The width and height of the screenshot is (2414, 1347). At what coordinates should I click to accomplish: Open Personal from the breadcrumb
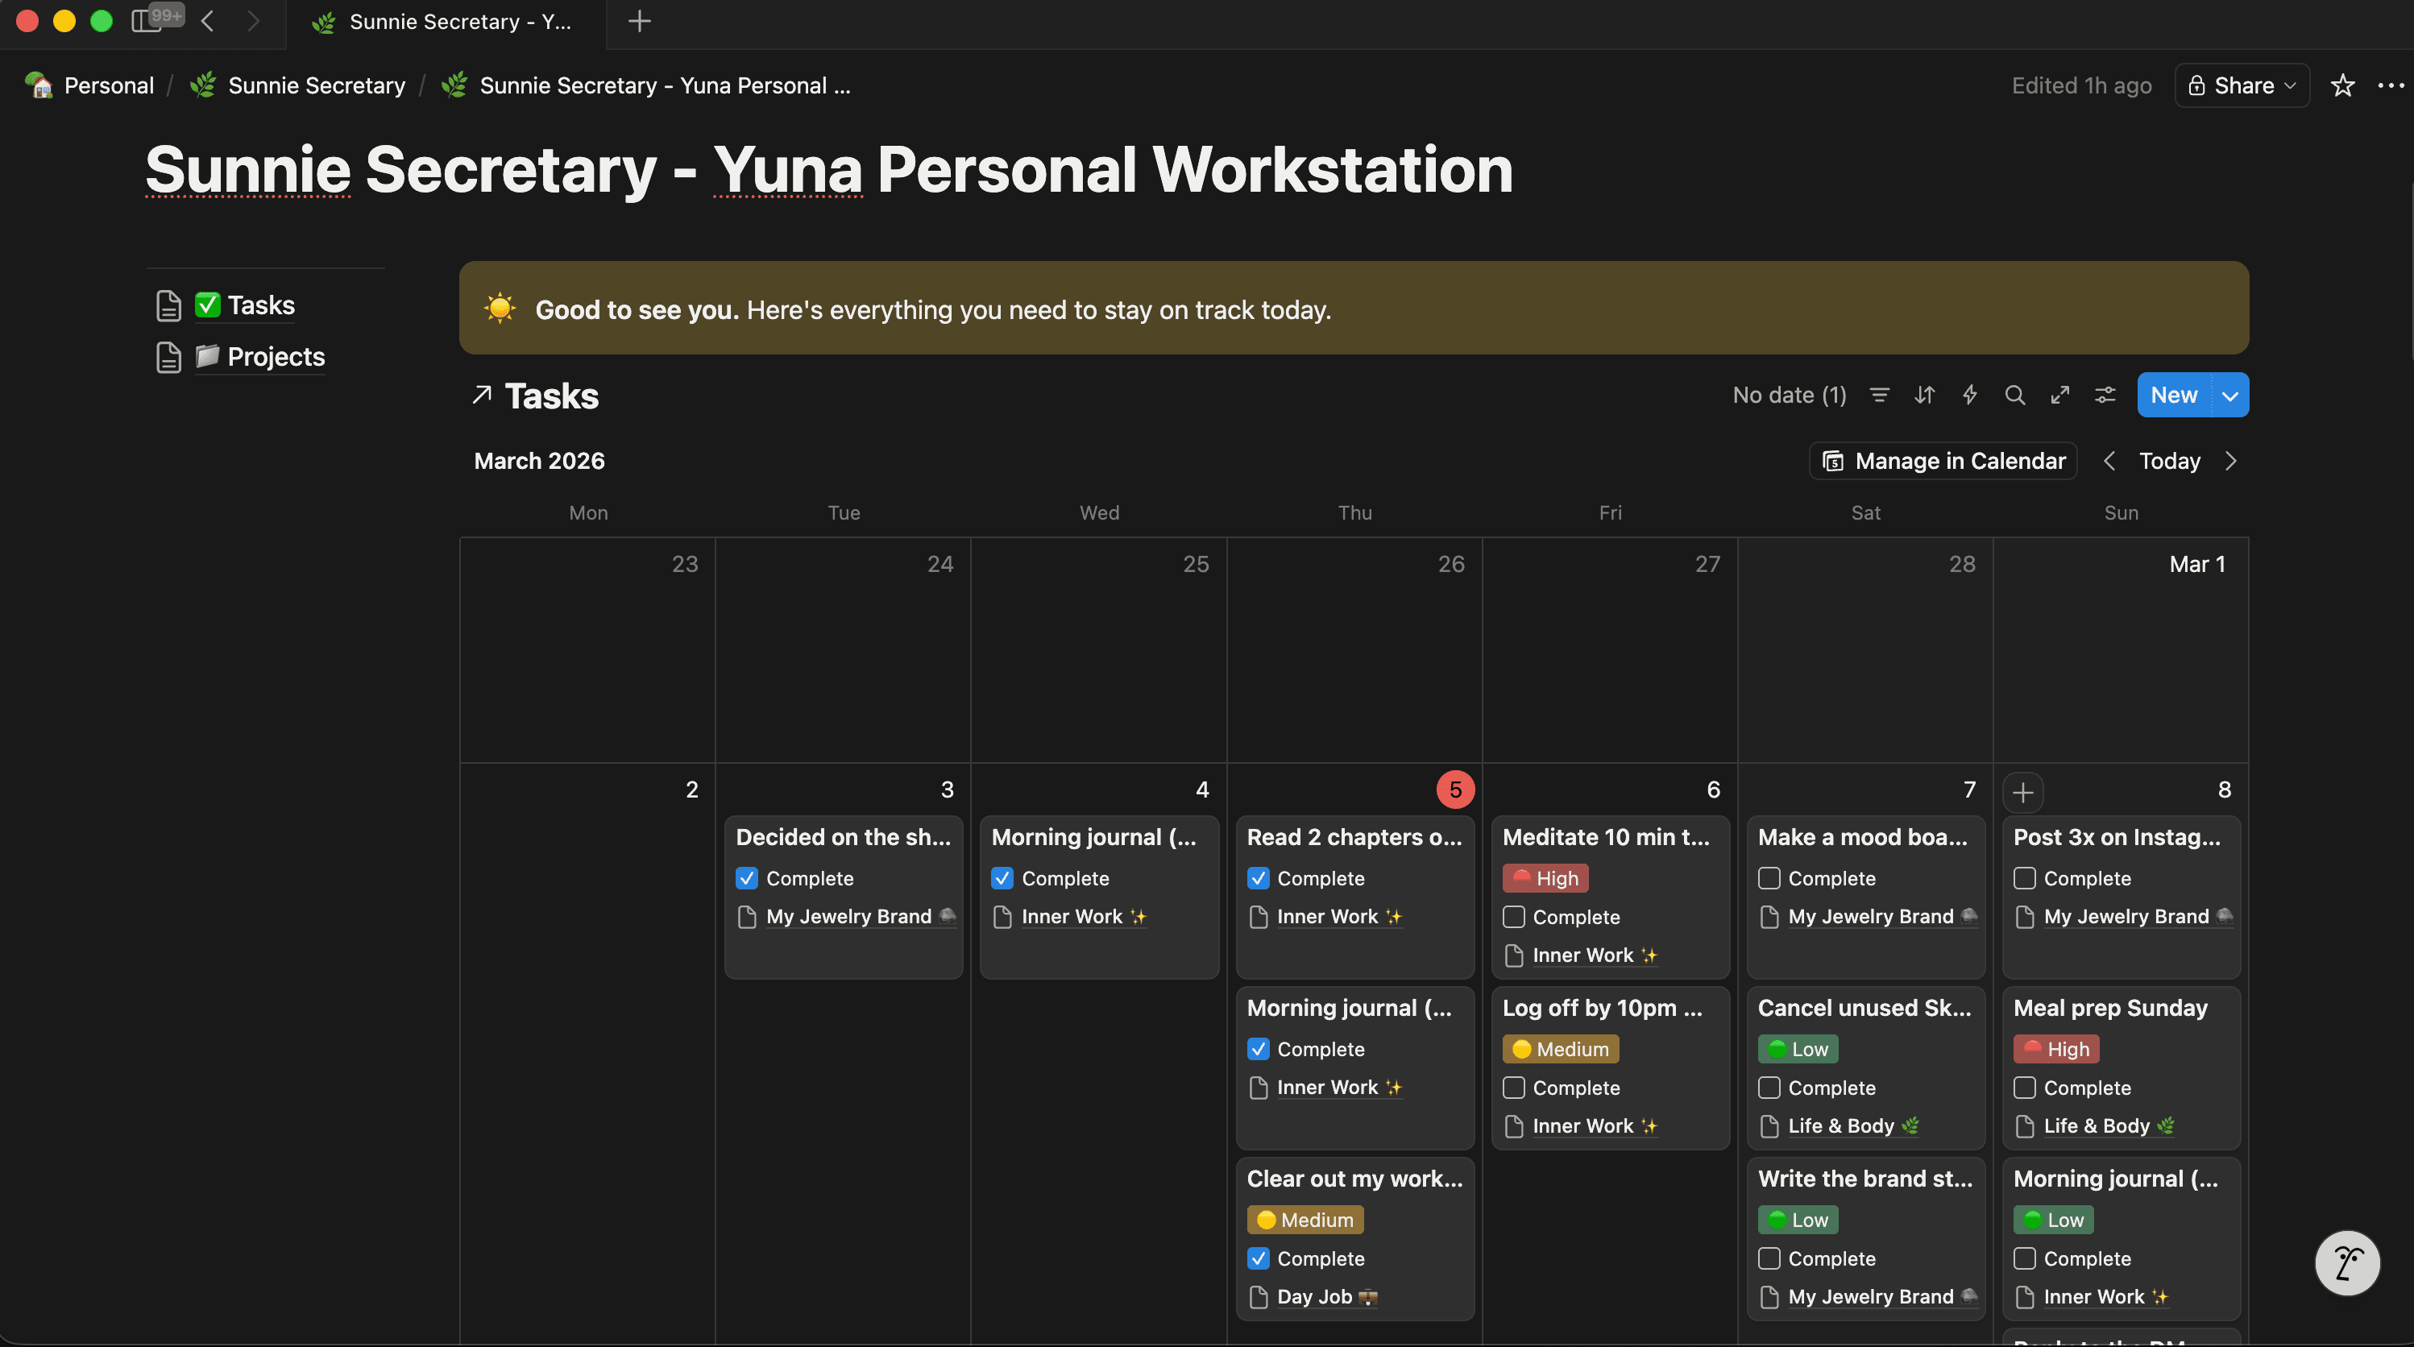coord(108,85)
